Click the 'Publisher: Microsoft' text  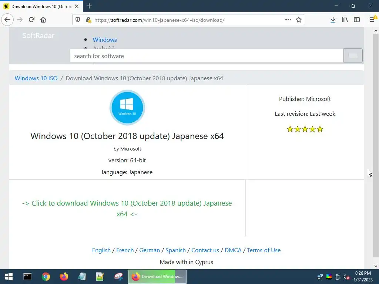point(305,99)
